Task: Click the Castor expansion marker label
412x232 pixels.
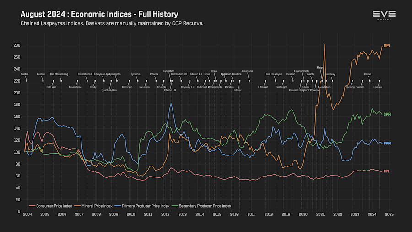Action: [x=24, y=74]
